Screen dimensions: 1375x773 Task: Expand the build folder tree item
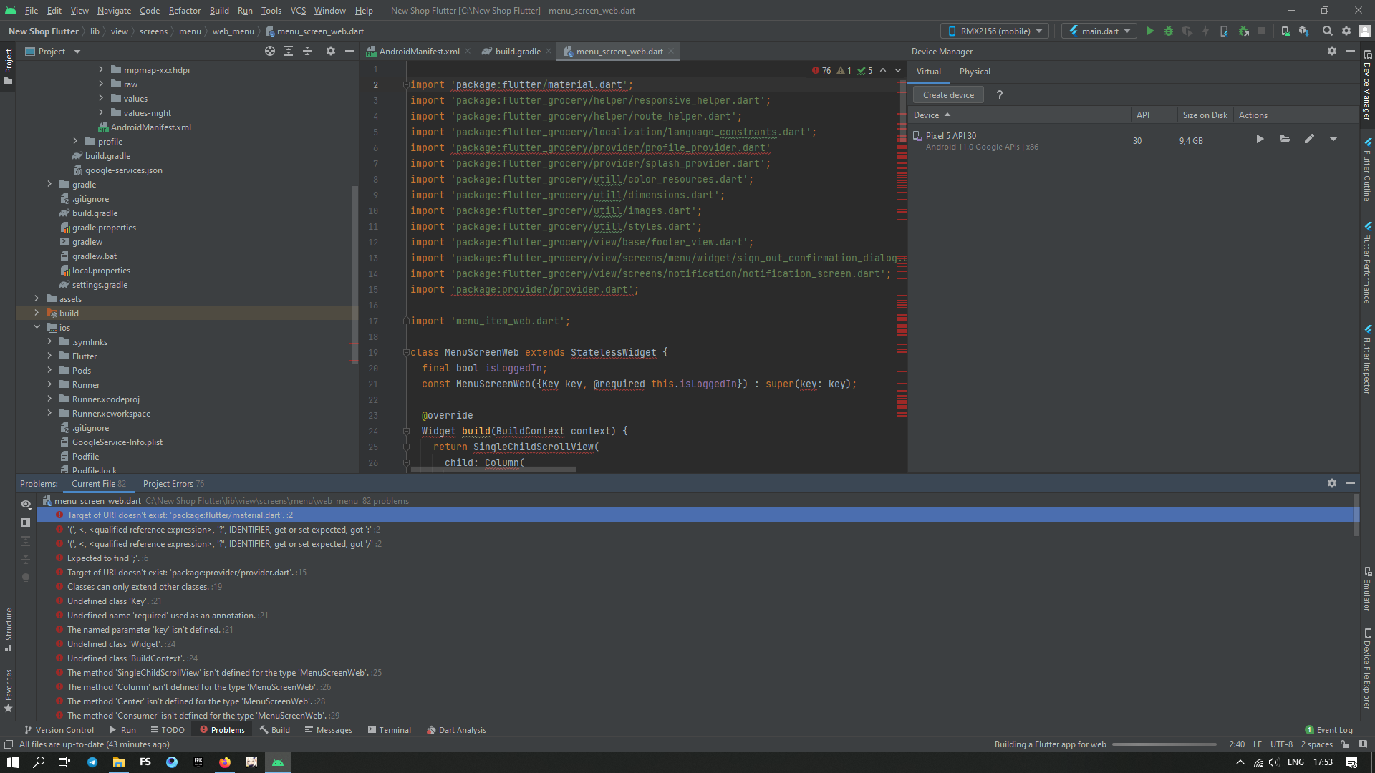(36, 312)
